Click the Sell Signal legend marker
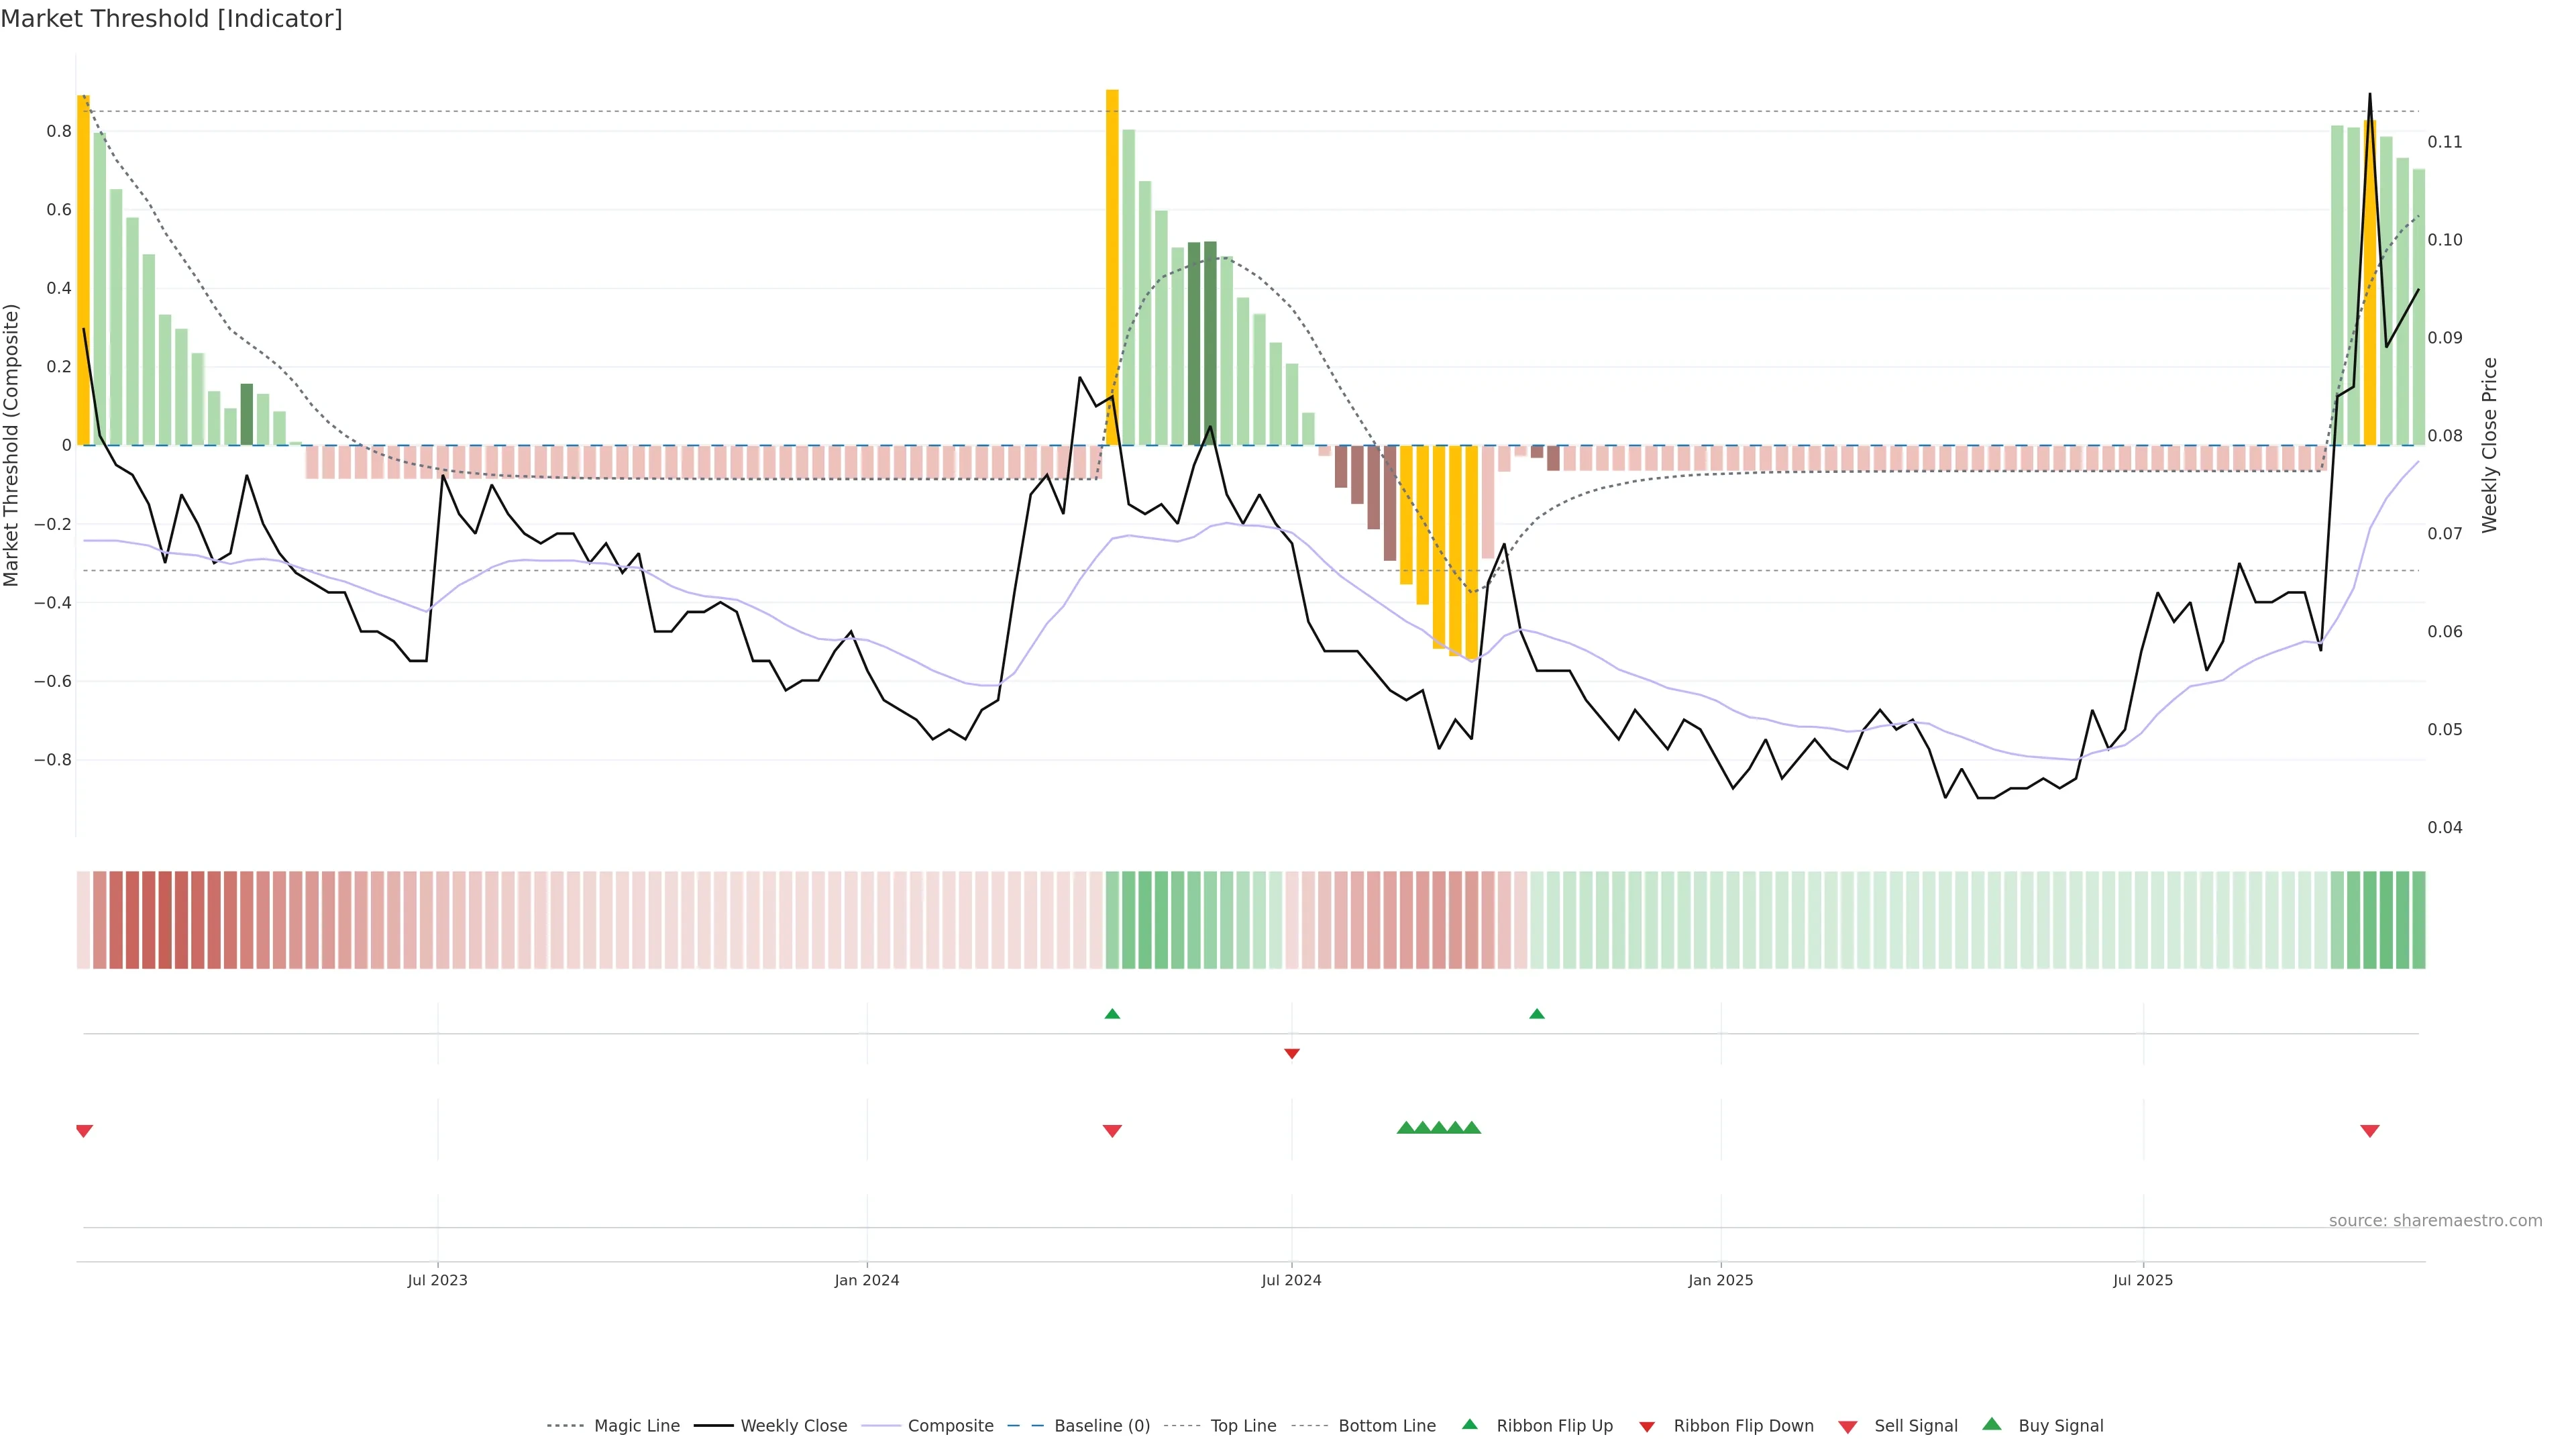The width and height of the screenshot is (2576, 1449). [x=1848, y=1426]
